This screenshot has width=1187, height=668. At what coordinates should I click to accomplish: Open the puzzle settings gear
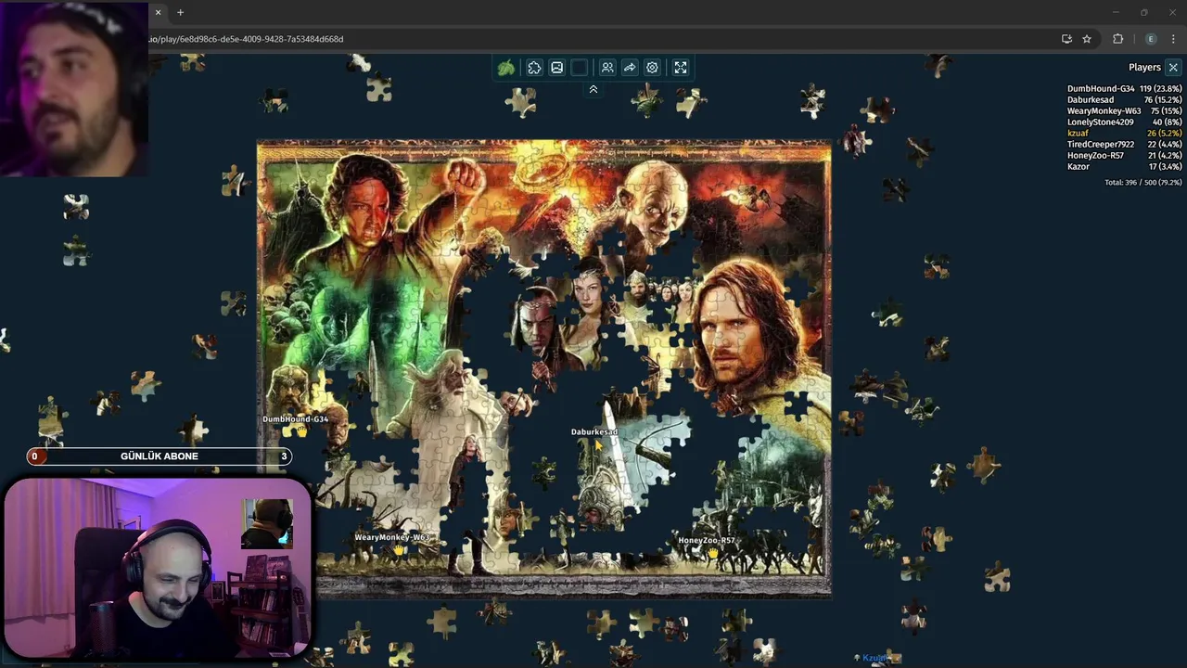pyautogui.click(x=652, y=68)
